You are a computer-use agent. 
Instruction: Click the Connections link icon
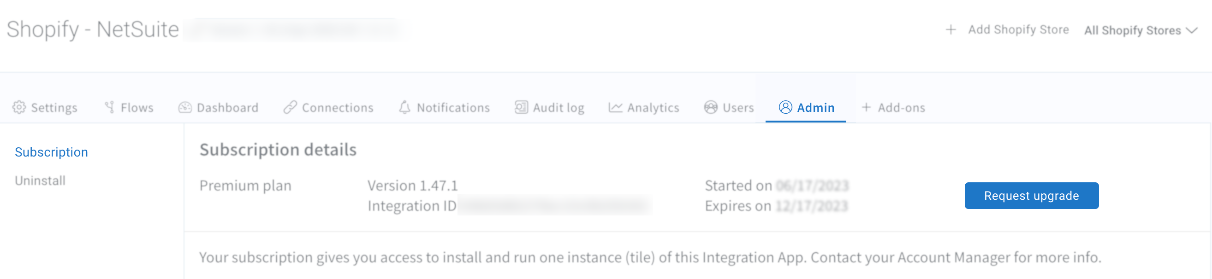click(290, 107)
